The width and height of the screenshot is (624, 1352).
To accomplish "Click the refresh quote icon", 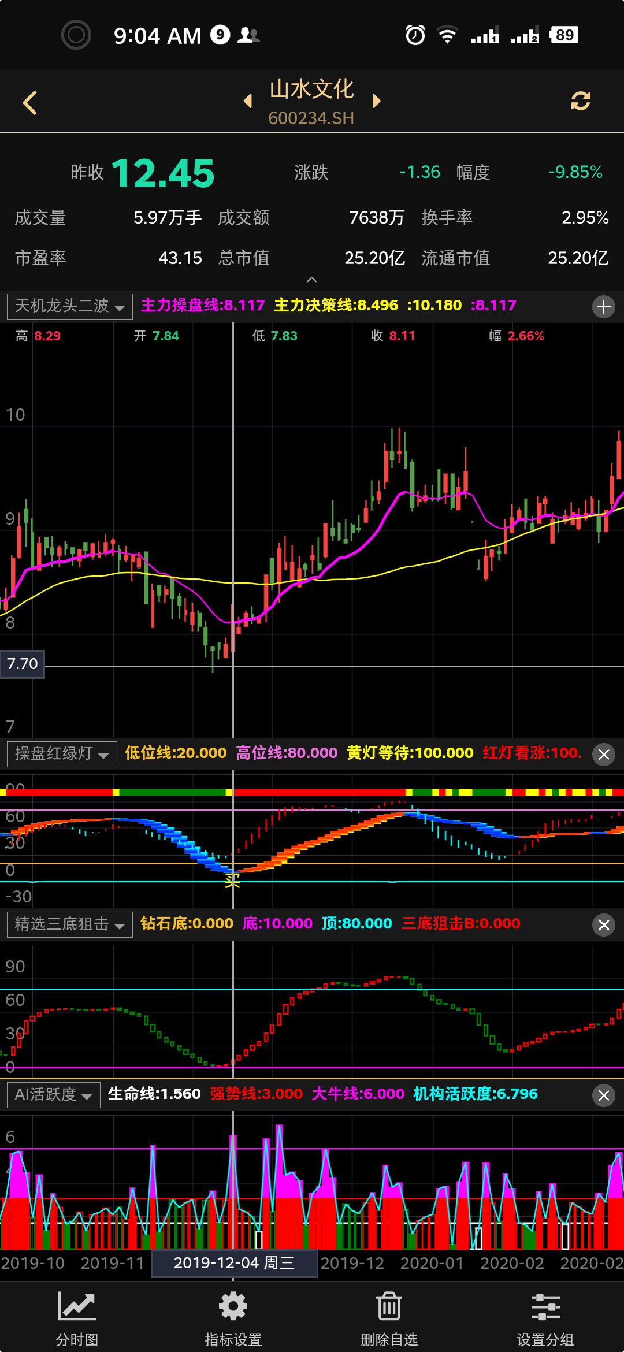I will pos(580,101).
